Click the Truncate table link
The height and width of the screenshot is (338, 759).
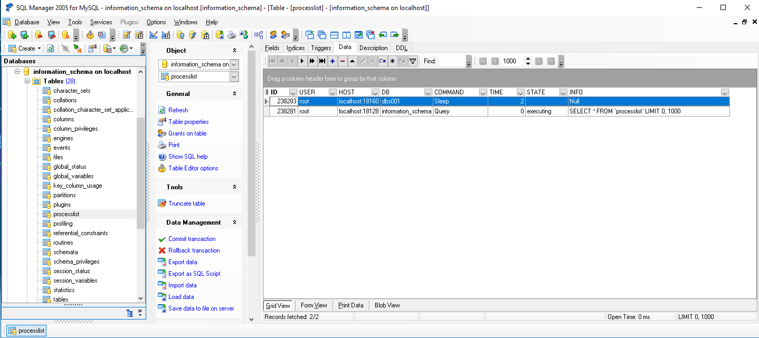point(187,204)
